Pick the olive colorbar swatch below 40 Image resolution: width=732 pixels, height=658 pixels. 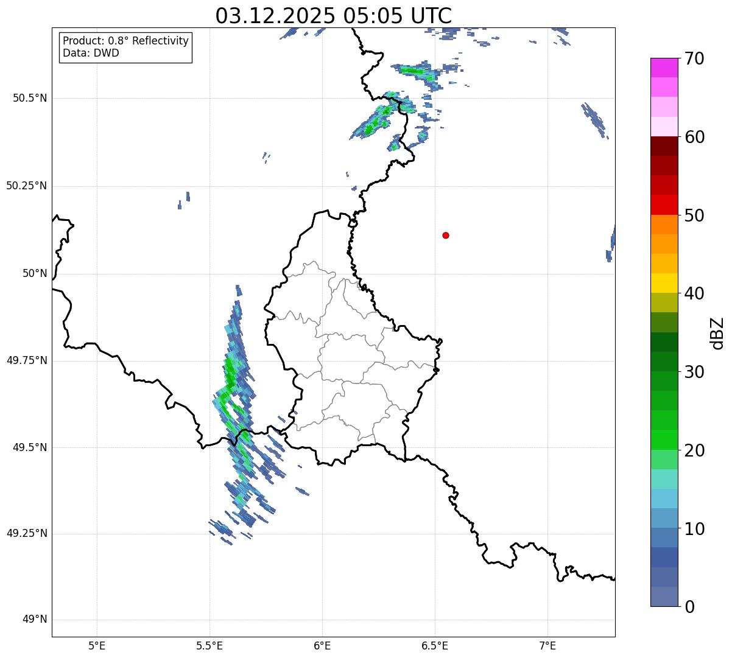pyautogui.click(x=664, y=303)
